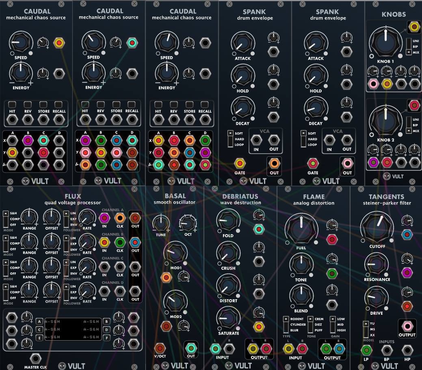The image size is (422, 370).
Task: Click the BLEND knob on FLAME
Action: tap(301, 295)
